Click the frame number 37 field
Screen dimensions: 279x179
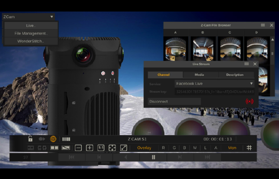[x=25, y=157]
